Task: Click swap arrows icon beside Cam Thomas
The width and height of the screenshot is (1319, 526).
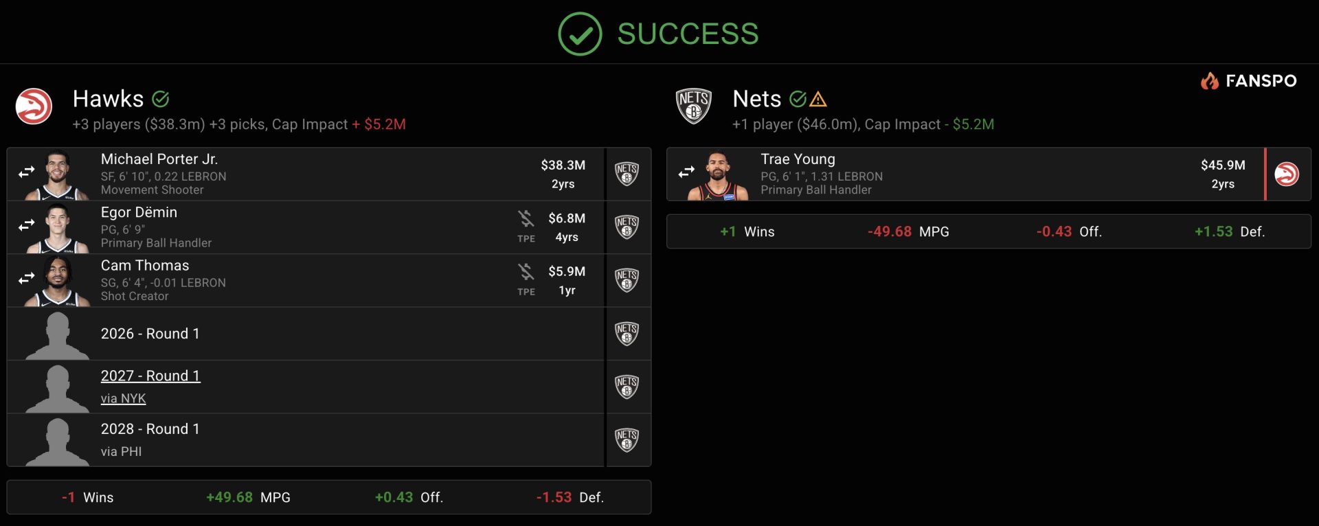Action: [27, 278]
